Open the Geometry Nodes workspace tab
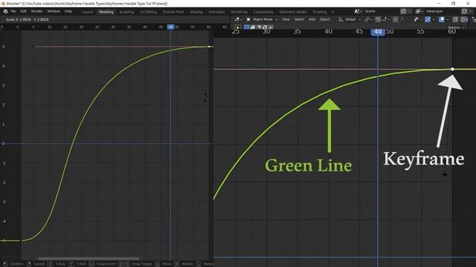The width and height of the screenshot is (476, 267). [x=293, y=12]
